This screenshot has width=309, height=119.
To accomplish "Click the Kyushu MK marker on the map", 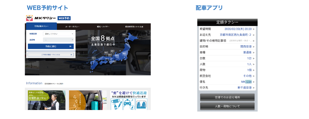I will (x=94, y=58).
